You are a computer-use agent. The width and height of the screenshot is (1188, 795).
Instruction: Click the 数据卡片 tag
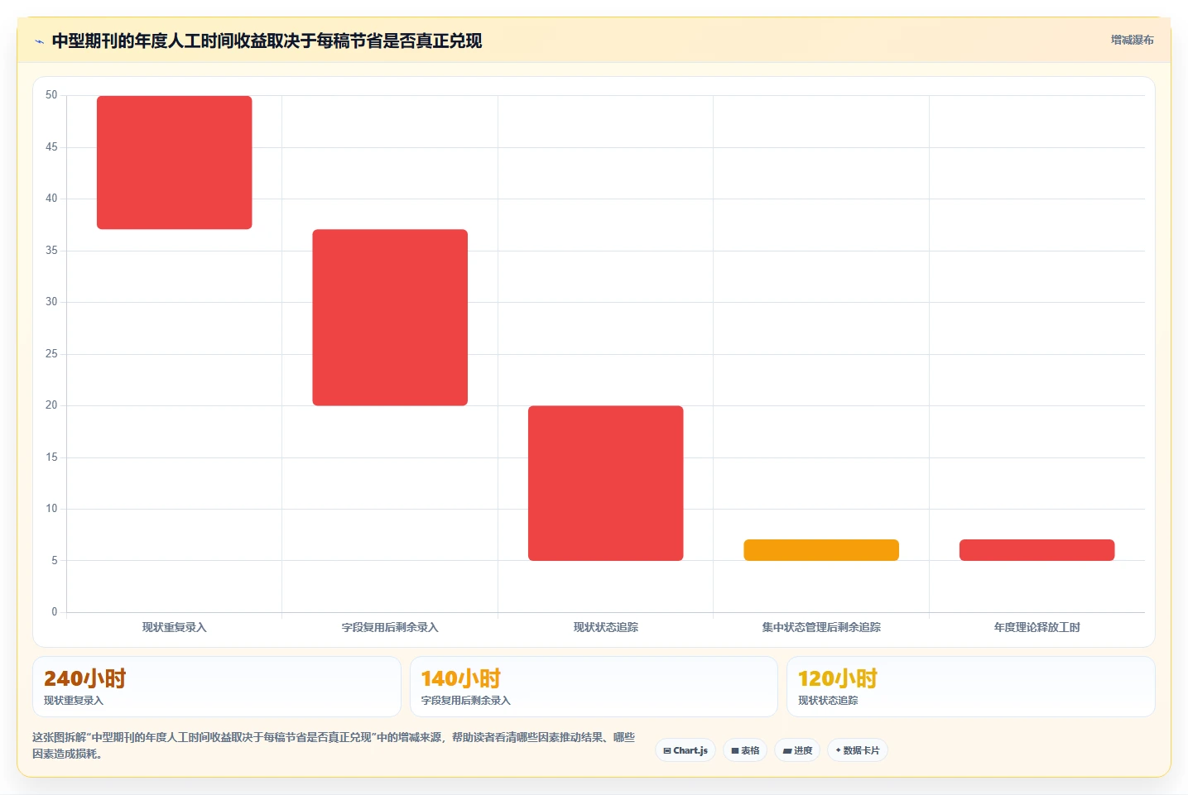858,750
